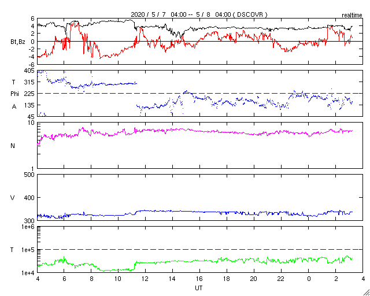The height and width of the screenshot is (296, 370).
Task: Click the window resize grip icon
Action: click(367, 293)
